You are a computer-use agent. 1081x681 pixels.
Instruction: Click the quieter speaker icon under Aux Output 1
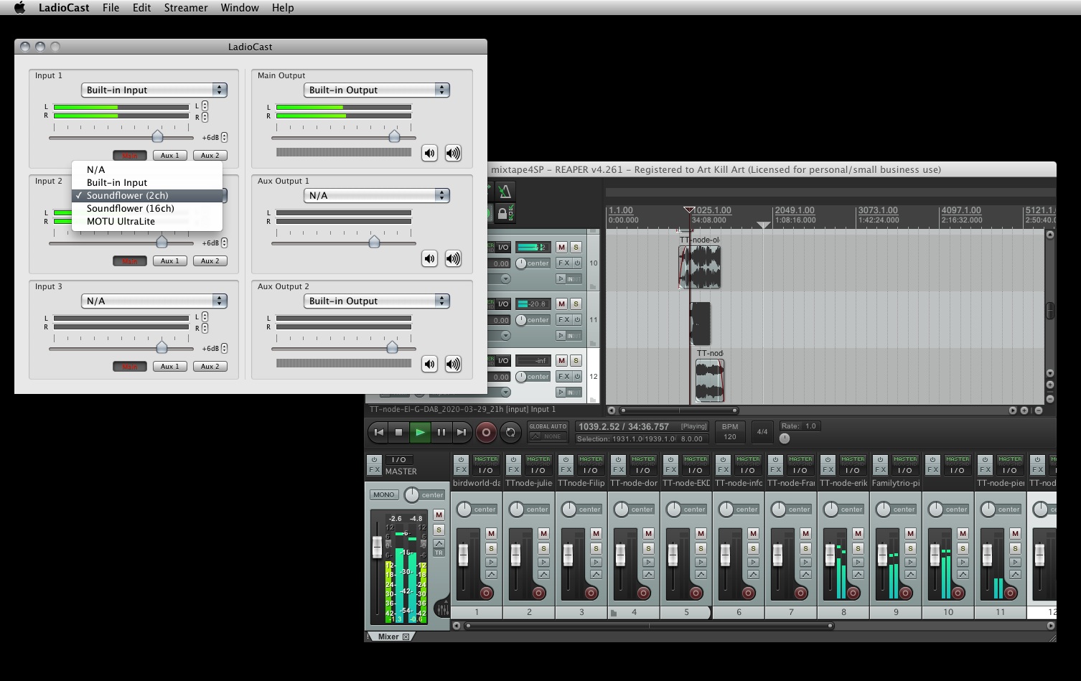[x=429, y=258]
